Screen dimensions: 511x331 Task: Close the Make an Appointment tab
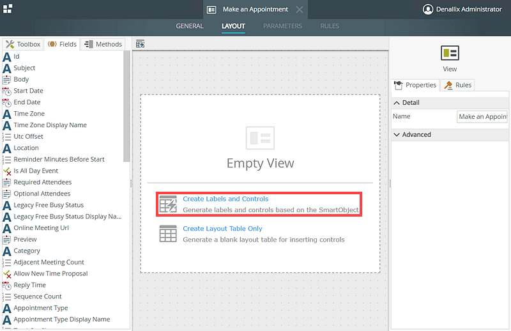click(x=299, y=10)
